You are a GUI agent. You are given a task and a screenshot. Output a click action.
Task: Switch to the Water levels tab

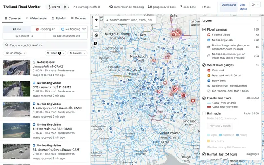pos(36,18)
